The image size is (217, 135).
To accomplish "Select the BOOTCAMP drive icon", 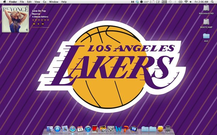I will [x=206, y=22].
